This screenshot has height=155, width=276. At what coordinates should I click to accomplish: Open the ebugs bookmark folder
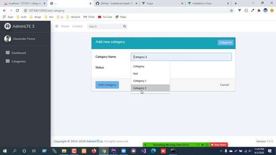35,17
